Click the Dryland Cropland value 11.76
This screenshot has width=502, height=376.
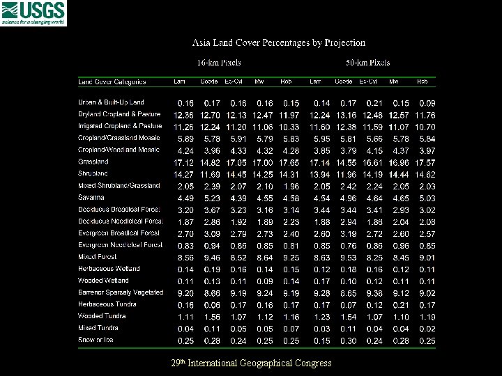pos(425,115)
